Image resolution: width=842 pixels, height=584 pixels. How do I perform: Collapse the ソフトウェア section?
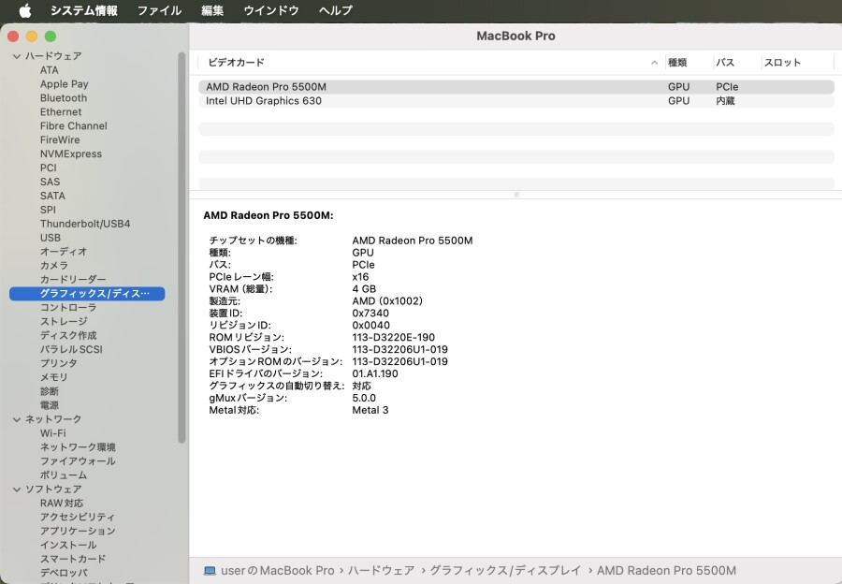pyautogui.click(x=17, y=489)
